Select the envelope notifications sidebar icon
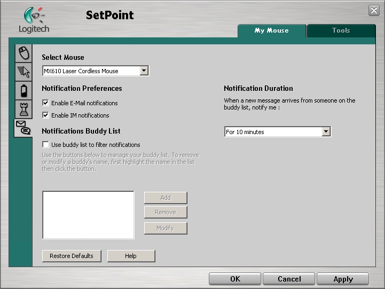The height and width of the screenshot is (289, 385). pyautogui.click(x=23, y=127)
